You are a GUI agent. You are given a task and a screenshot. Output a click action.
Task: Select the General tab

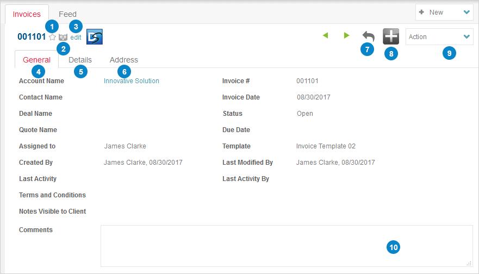click(x=36, y=60)
